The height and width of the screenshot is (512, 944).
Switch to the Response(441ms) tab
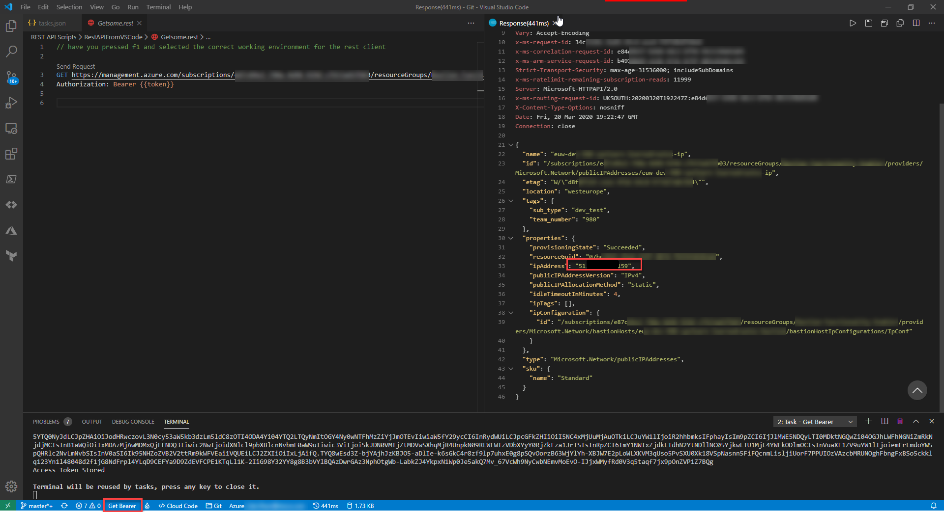click(524, 23)
